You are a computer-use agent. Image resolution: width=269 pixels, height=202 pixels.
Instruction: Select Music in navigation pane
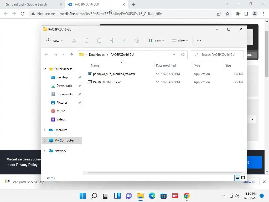[61, 111]
